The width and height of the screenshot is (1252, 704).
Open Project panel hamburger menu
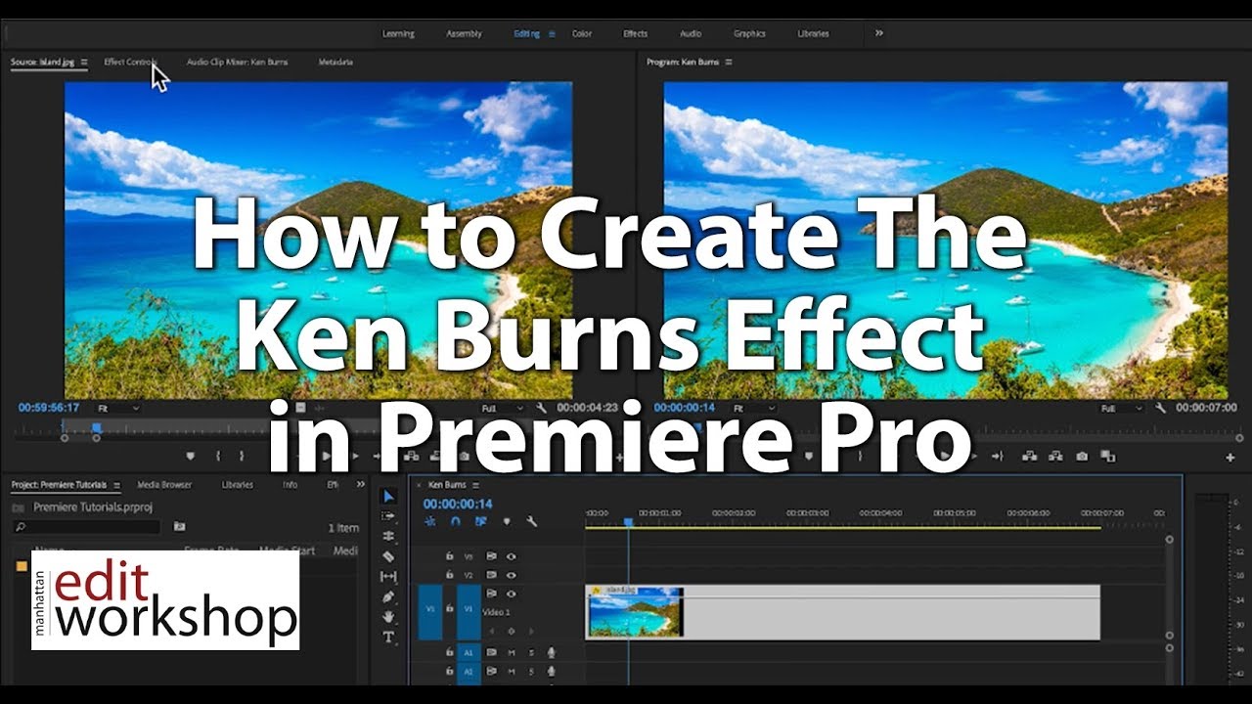click(116, 485)
